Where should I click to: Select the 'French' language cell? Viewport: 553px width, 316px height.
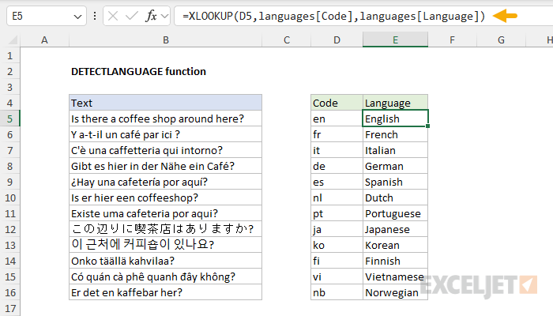pyautogui.click(x=395, y=134)
